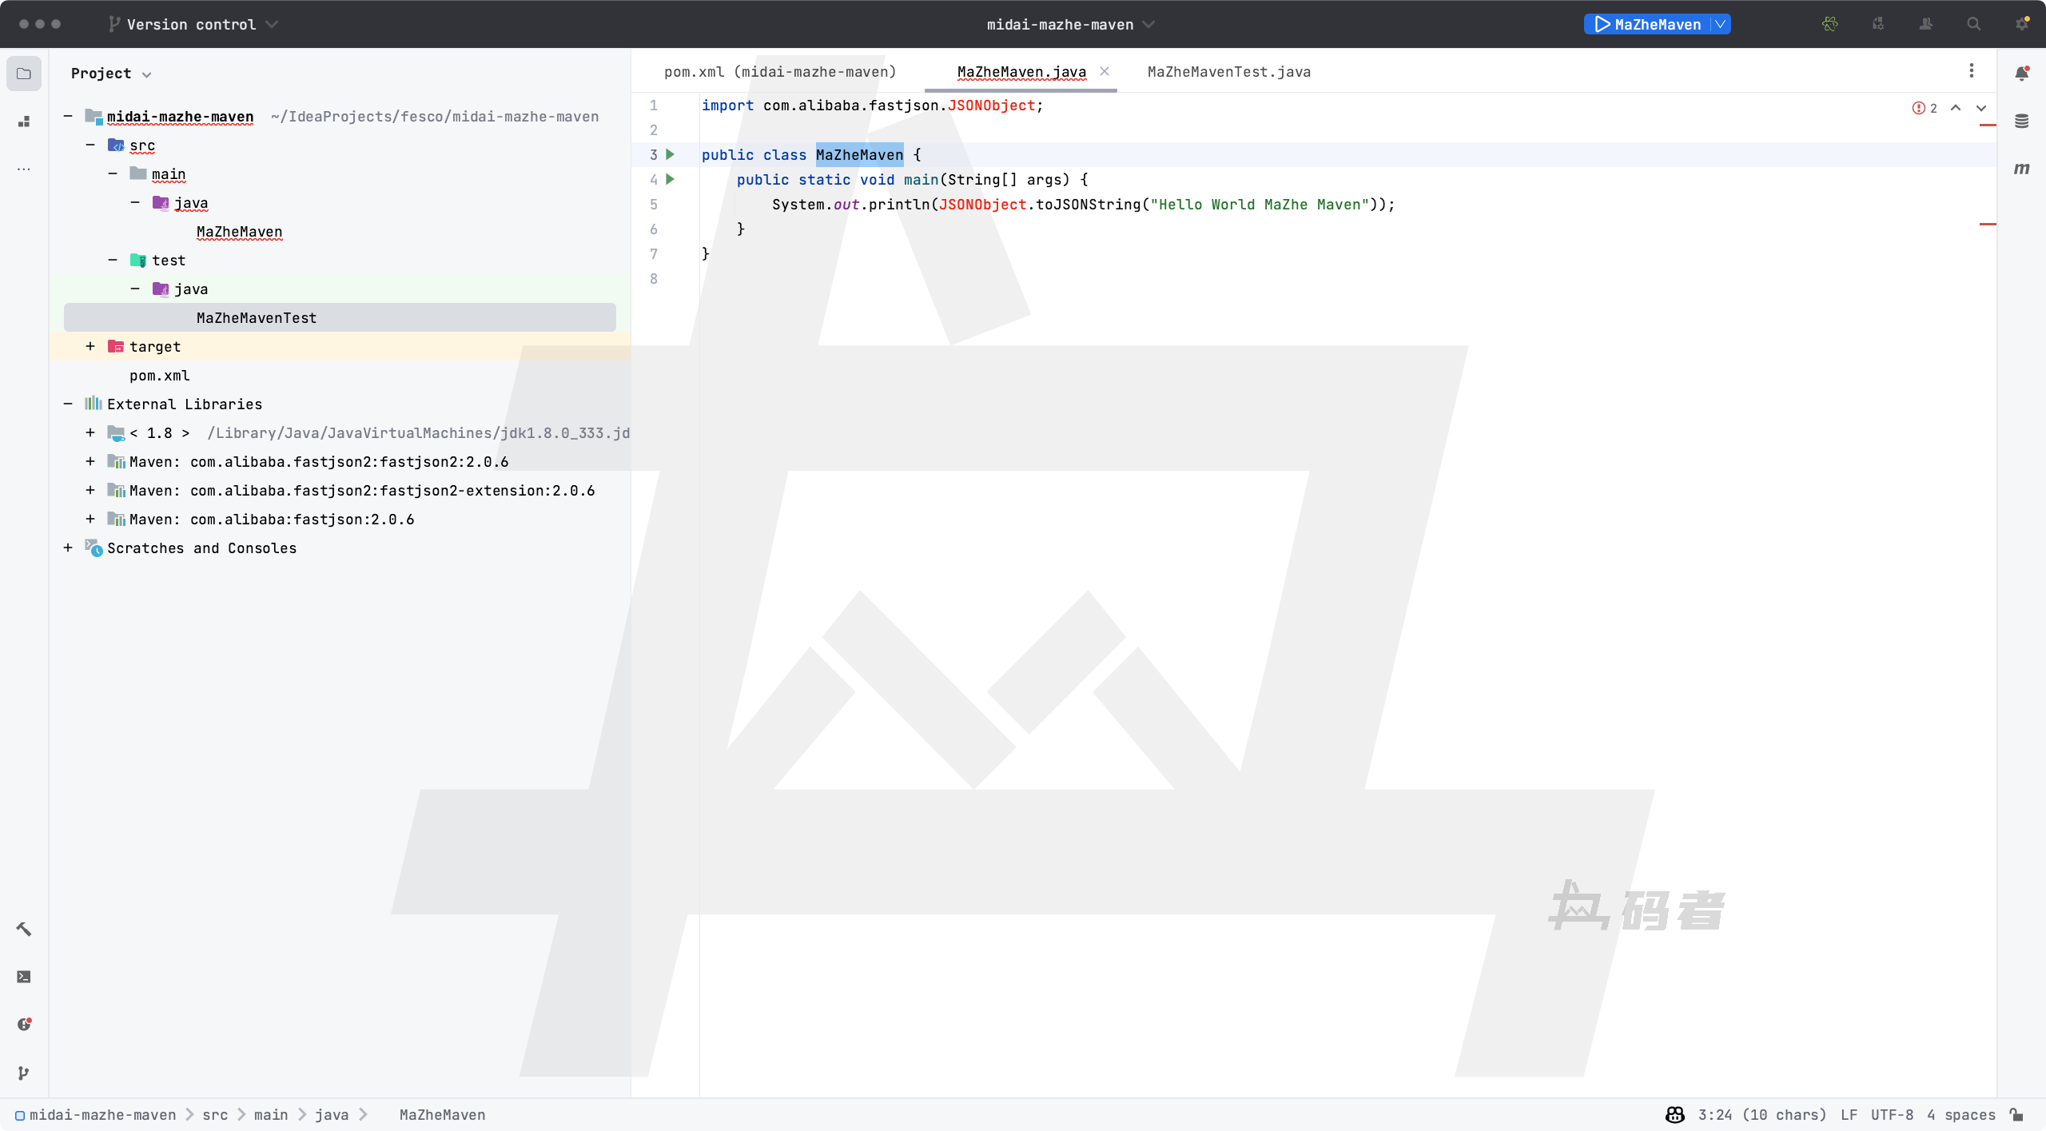The width and height of the screenshot is (2046, 1131).
Task: Click the LF line separator widget
Action: (x=1849, y=1115)
